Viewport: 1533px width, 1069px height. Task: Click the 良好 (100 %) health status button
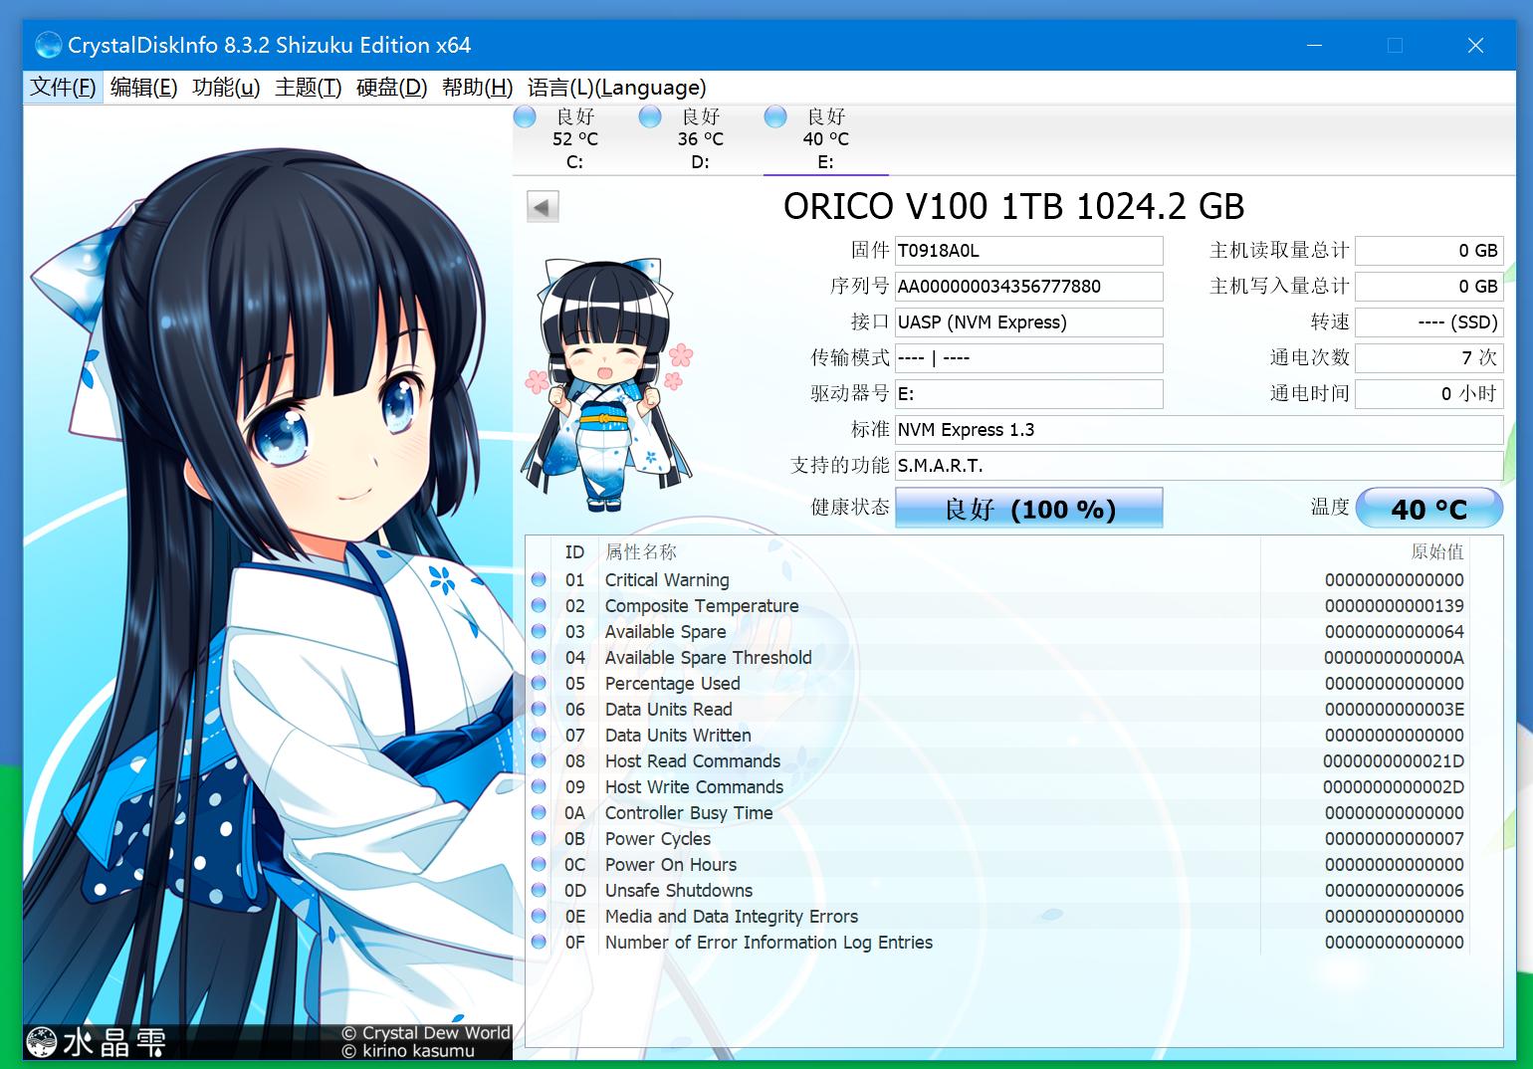[1029, 508]
